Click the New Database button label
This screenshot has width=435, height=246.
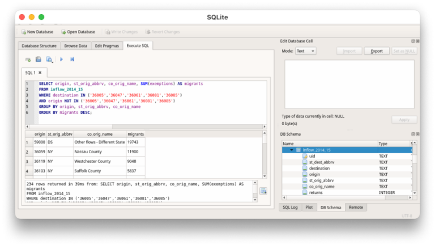point(40,32)
